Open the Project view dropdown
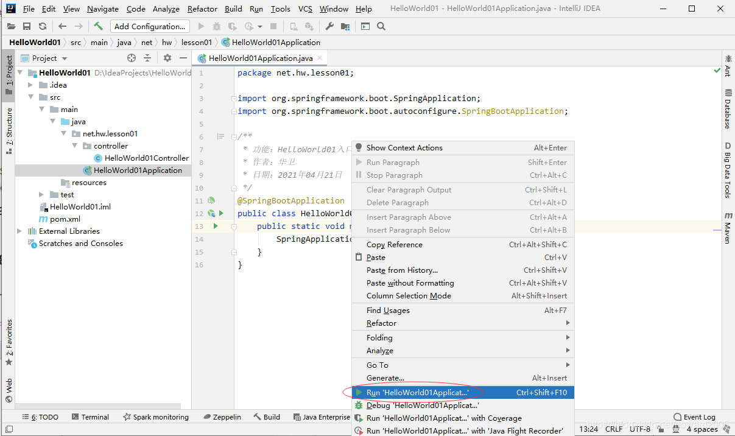Viewport: 735px width, 436px height. click(44, 58)
